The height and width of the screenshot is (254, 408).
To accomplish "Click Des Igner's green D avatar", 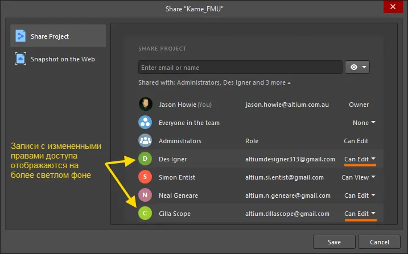I will coord(145,159).
